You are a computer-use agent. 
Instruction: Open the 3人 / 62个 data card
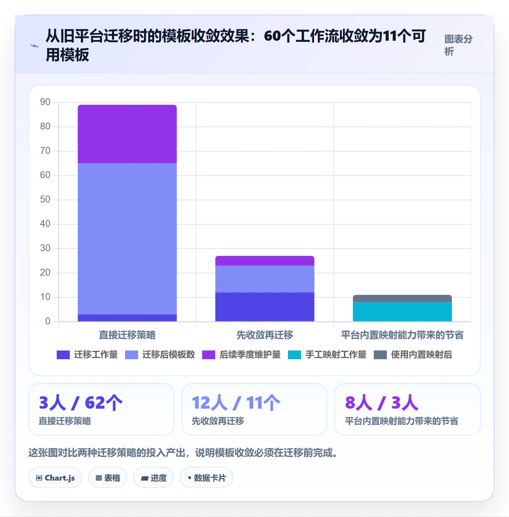(101, 409)
